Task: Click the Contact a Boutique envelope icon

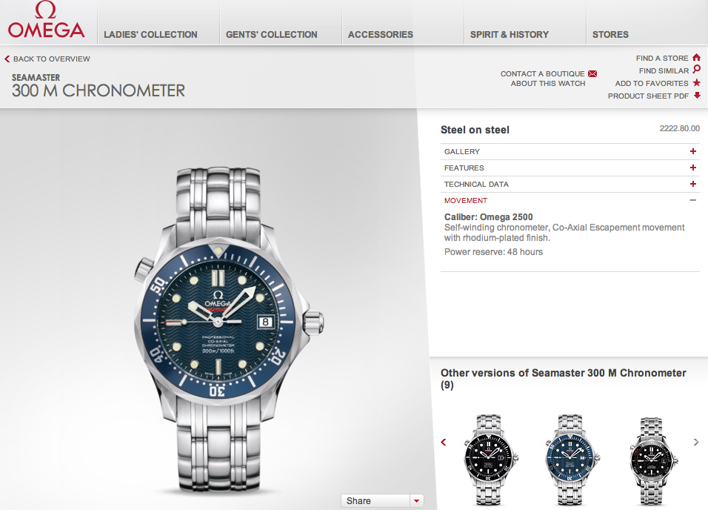Action: tap(592, 73)
